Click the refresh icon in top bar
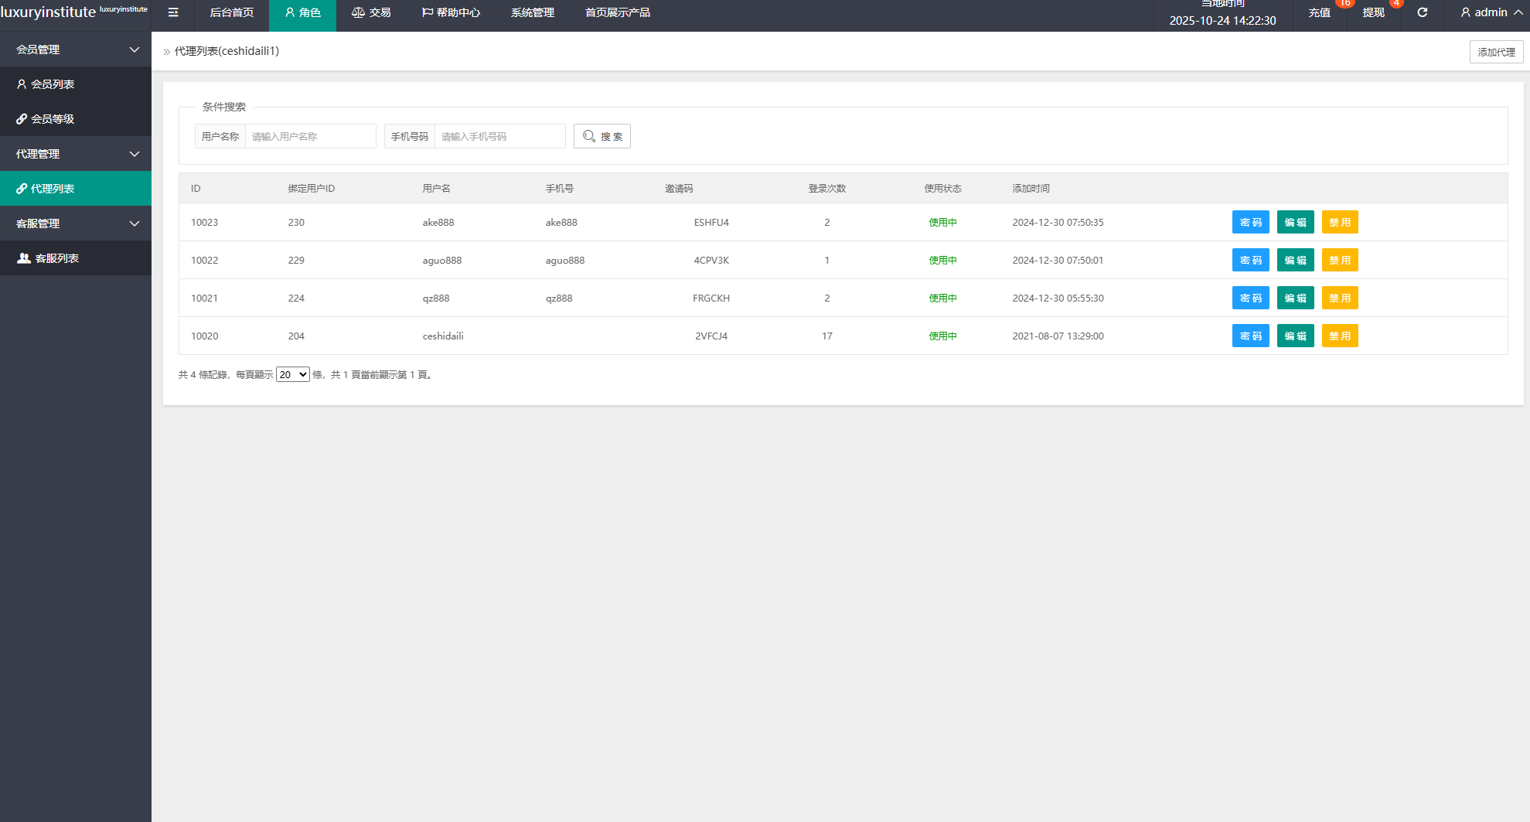Viewport: 1530px width, 822px height. [x=1422, y=12]
